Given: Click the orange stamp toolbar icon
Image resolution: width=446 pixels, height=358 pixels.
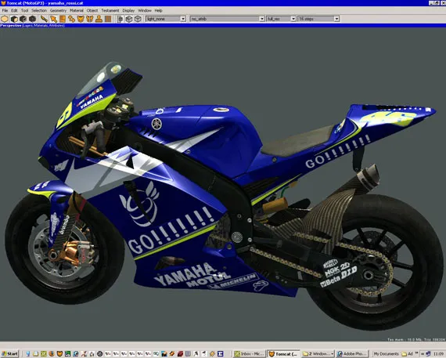Looking at the screenshot, I should tap(99, 19).
